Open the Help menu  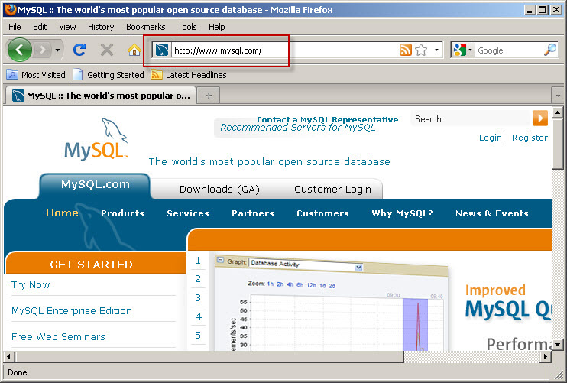click(216, 27)
